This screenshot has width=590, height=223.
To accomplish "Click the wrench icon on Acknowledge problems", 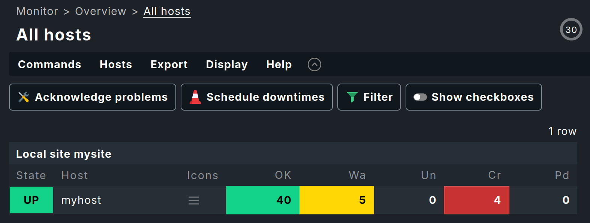I will 24,97.
